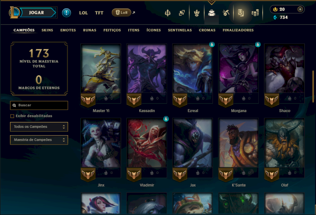This screenshot has height=215, width=316.
Task: Expand the Todos os Campeões dropdown
Action: [x=39, y=126]
